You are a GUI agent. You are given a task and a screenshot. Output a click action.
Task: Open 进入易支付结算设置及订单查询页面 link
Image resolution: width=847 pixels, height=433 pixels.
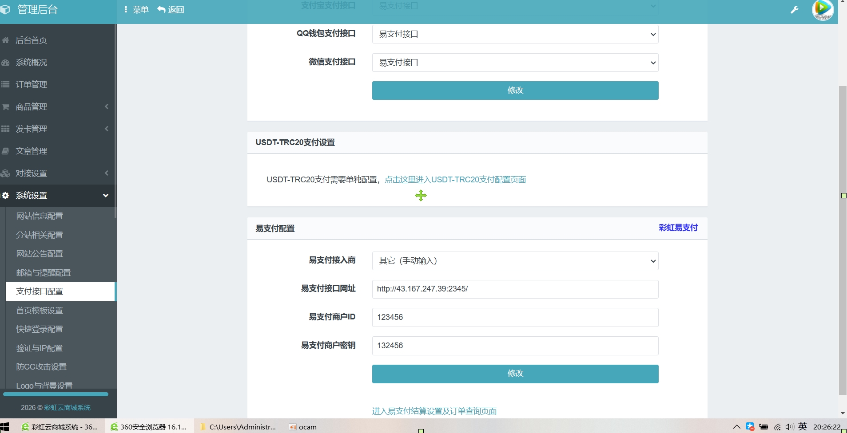[x=434, y=411]
